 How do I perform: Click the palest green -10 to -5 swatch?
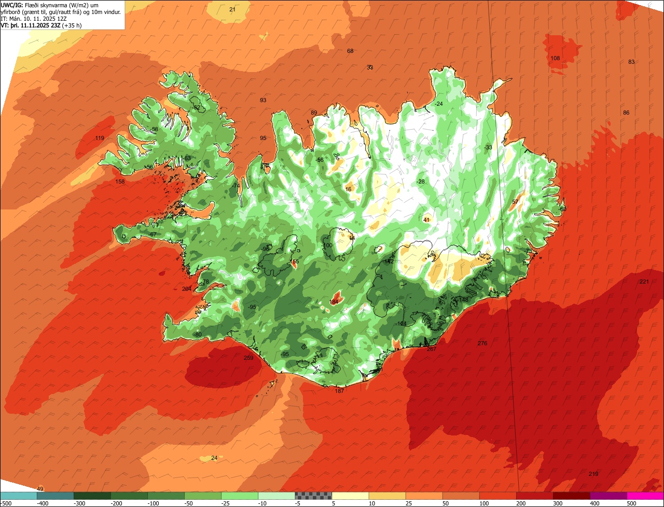pos(276,496)
